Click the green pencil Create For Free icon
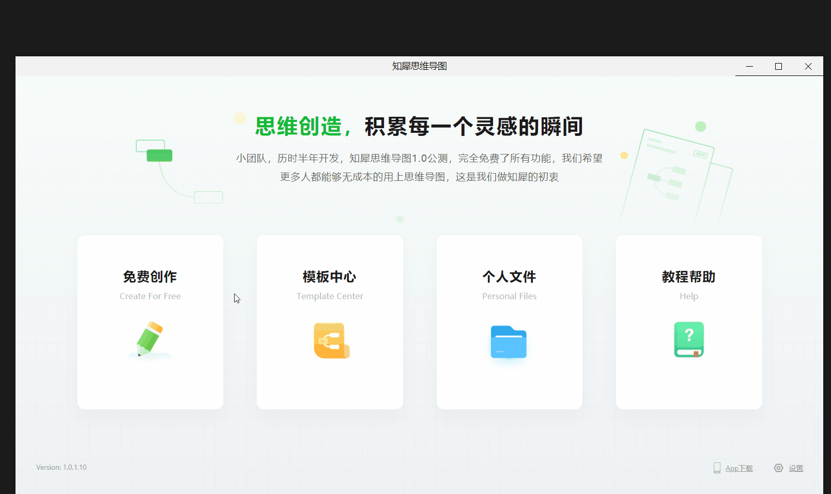831x494 pixels. click(x=150, y=339)
